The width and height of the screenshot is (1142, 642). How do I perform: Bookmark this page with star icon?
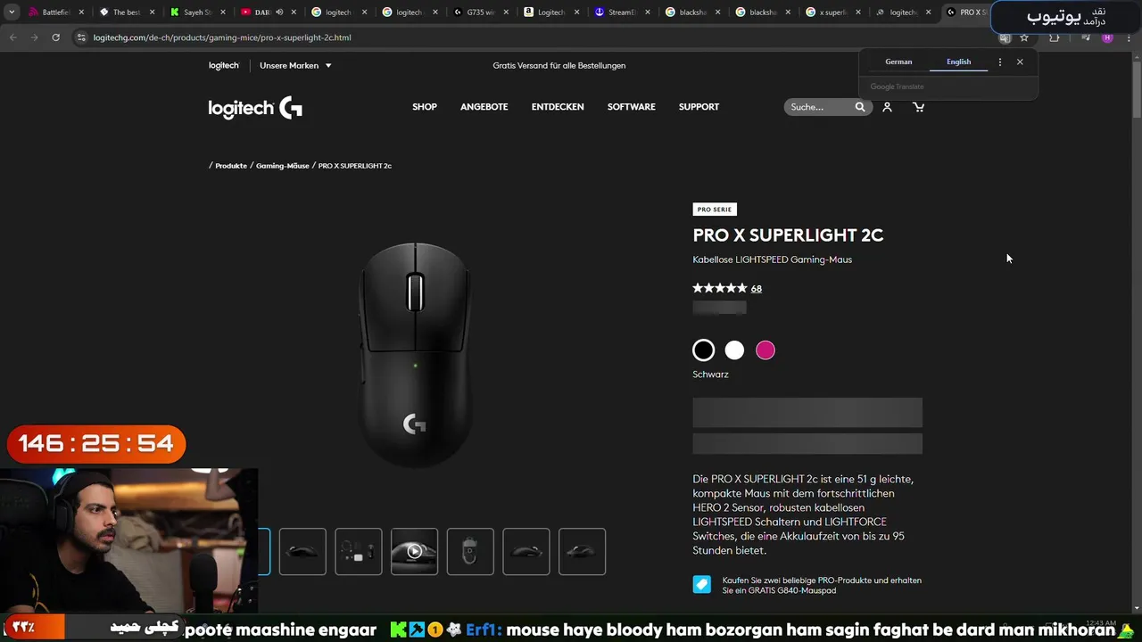coord(1024,37)
